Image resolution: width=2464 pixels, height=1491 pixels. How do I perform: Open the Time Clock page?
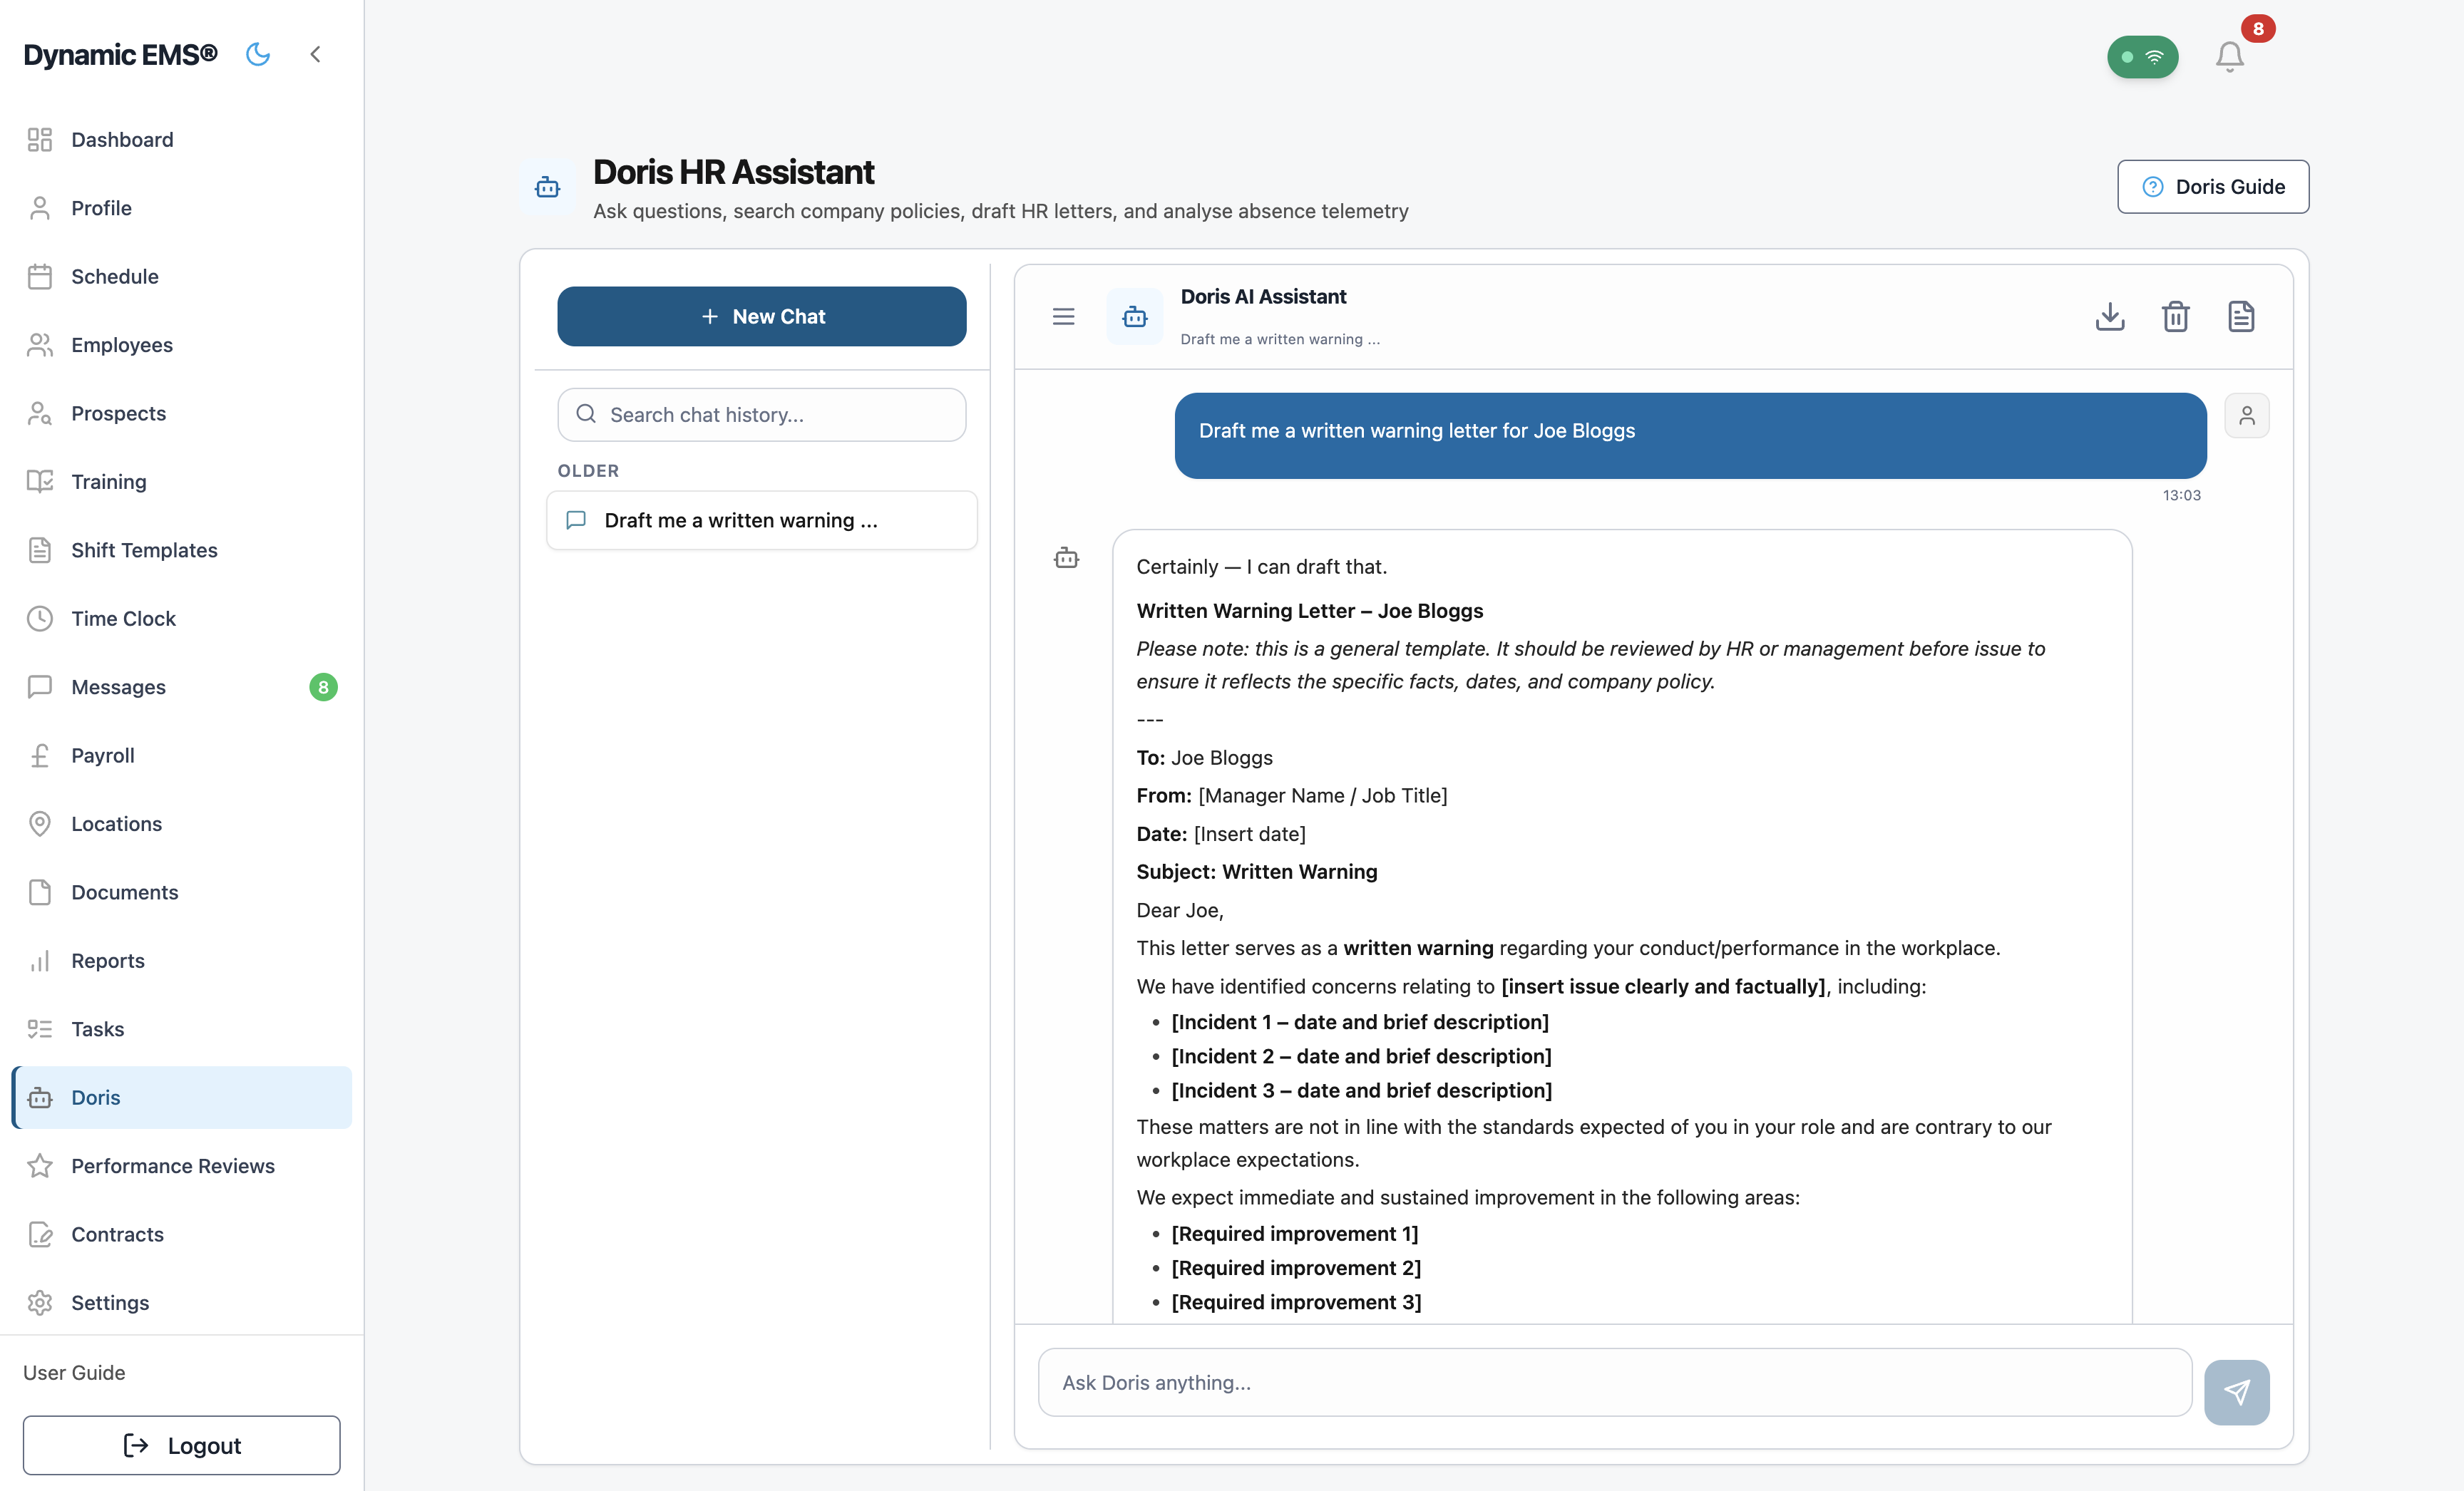point(181,618)
